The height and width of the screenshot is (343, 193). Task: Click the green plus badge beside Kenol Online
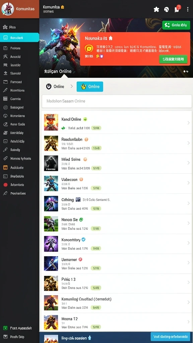(85, 119)
